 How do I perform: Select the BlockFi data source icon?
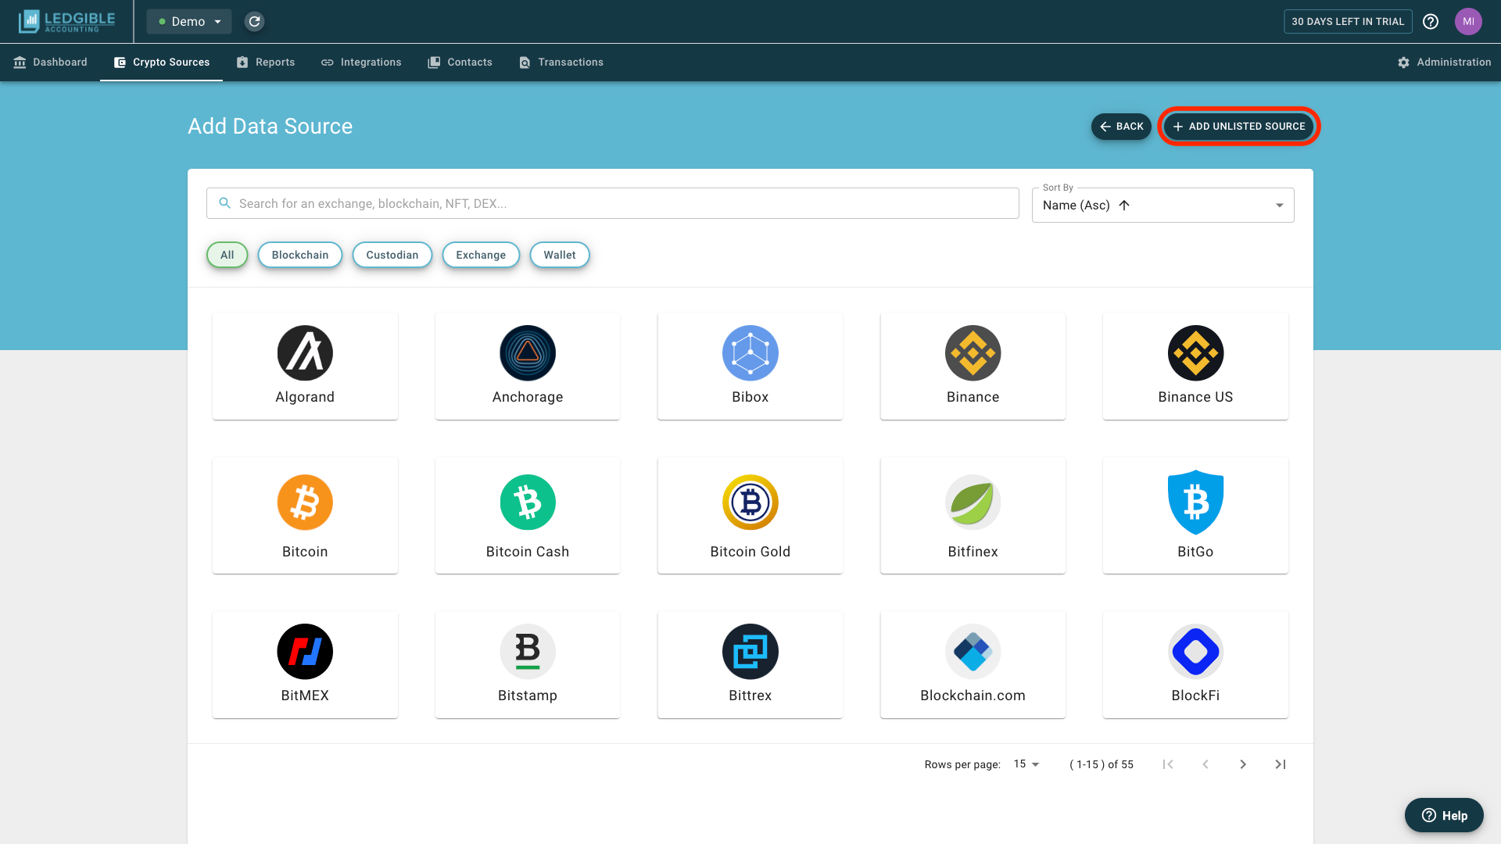pyautogui.click(x=1196, y=652)
